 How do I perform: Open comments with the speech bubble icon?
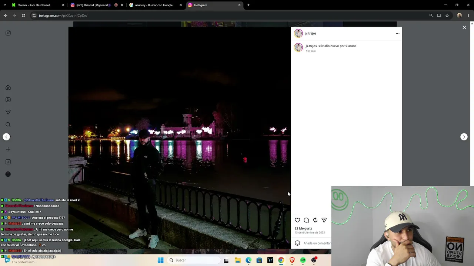click(x=306, y=220)
